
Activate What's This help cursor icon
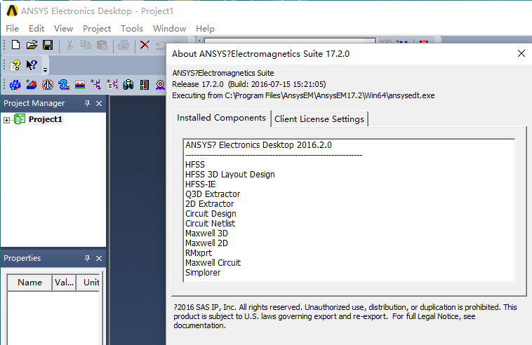click(x=32, y=65)
